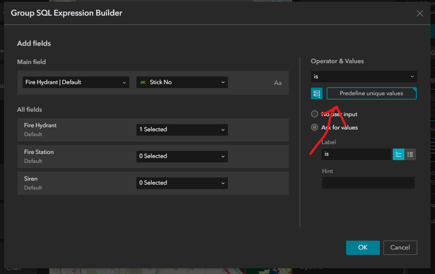Click inside the Label input containing is
The width and height of the screenshot is (435, 274).
click(355, 154)
